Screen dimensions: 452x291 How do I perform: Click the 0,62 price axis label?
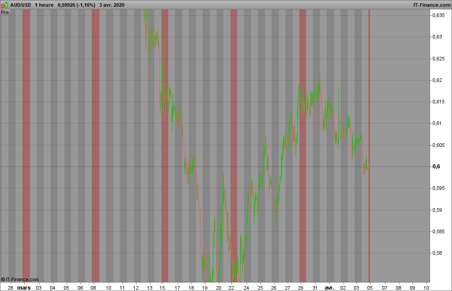[x=437, y=80]
